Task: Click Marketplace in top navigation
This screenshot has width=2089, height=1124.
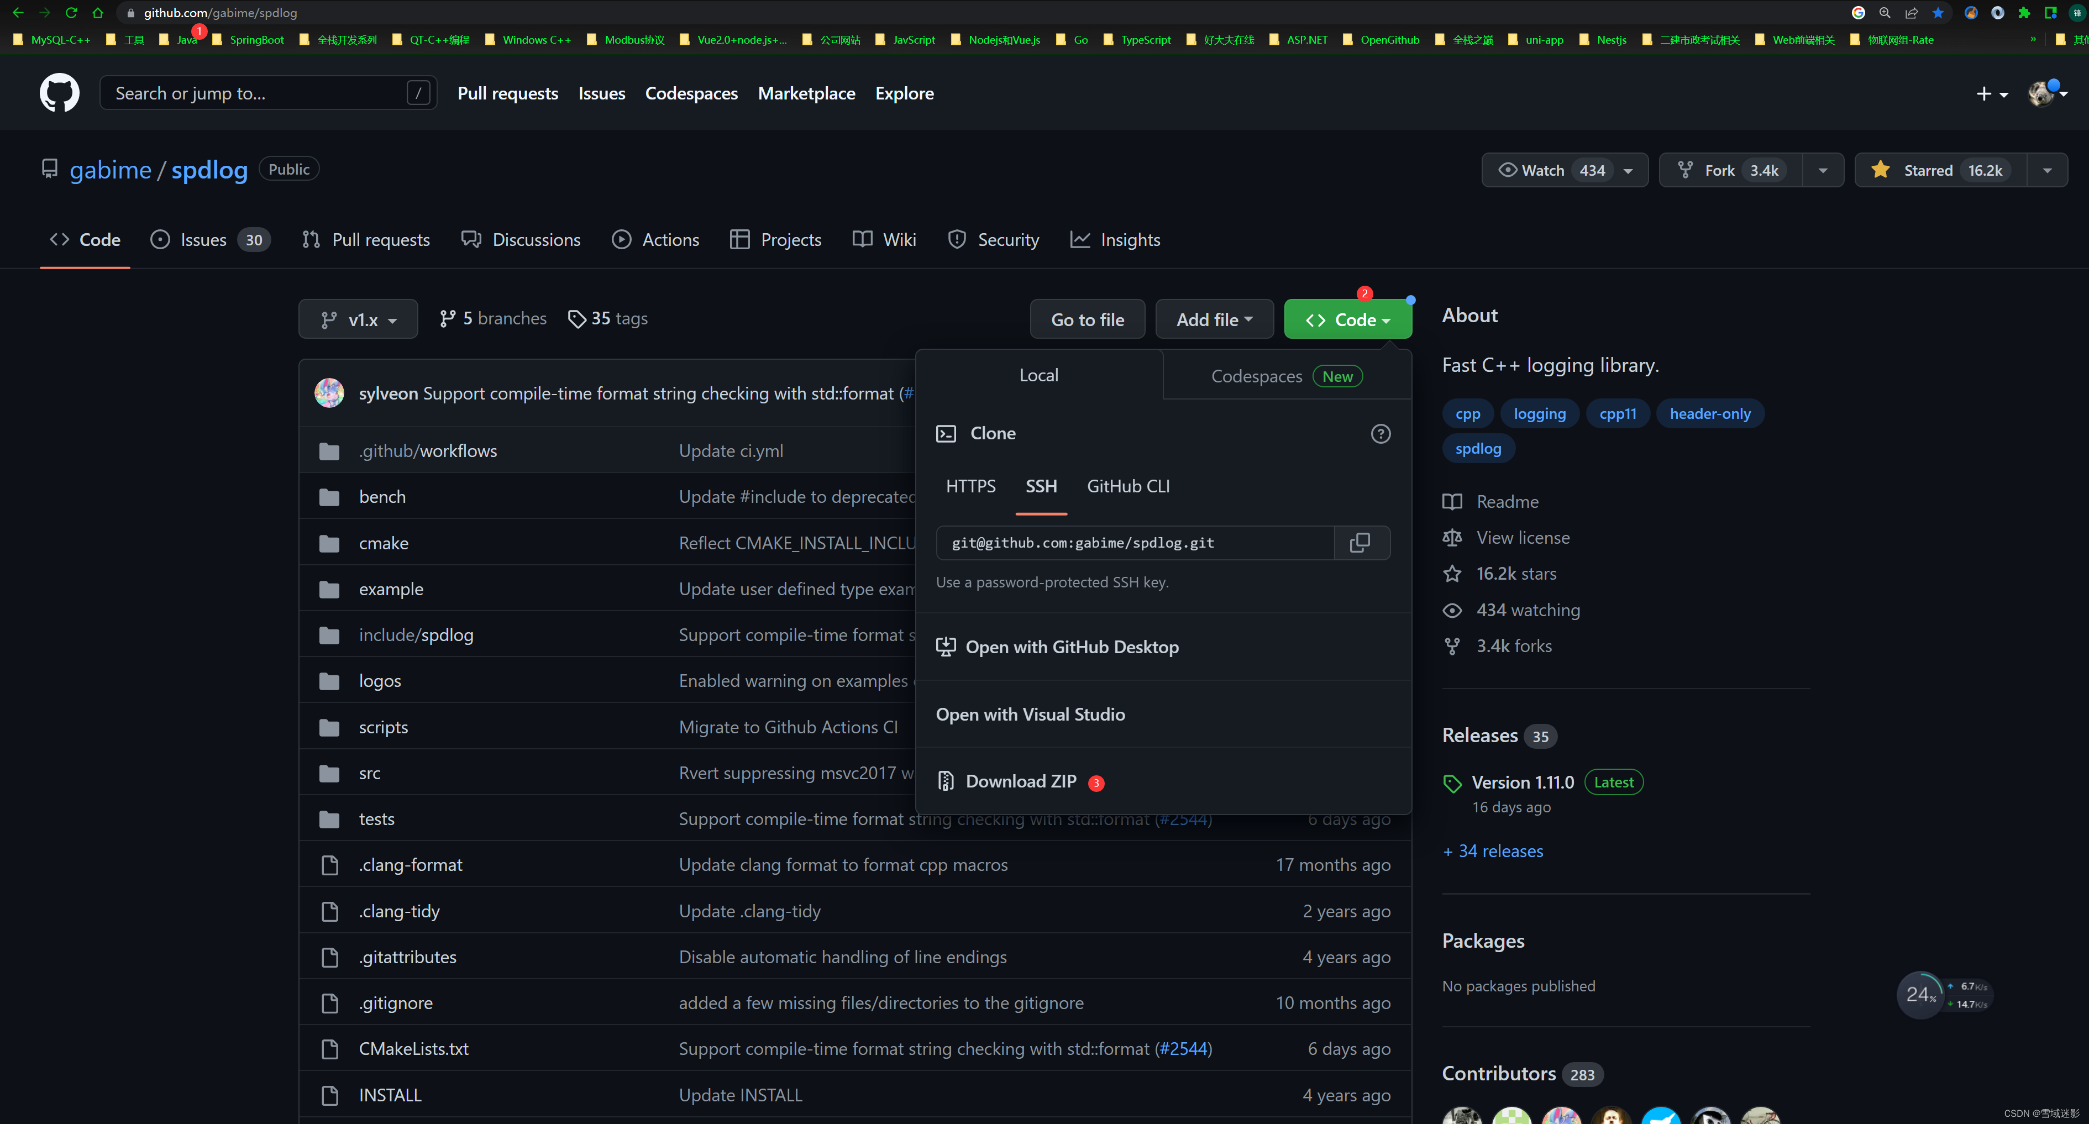Action: click(806, 93)
